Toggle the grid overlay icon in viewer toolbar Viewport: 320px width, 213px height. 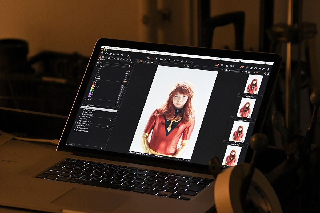pyautogui.click(x=222, y=65)
